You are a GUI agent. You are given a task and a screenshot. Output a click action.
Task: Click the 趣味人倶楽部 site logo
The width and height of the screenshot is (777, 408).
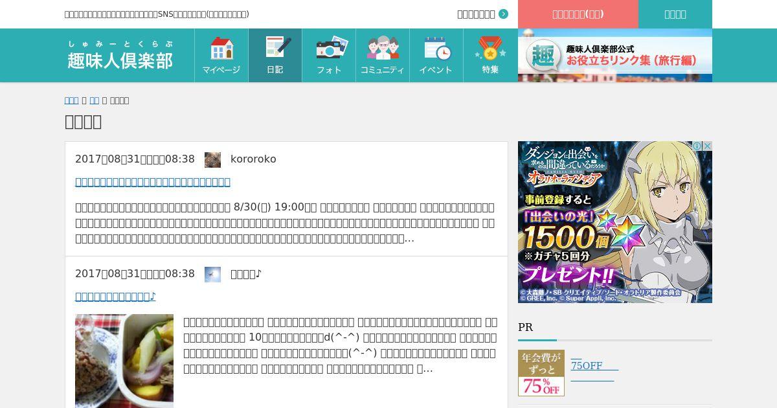[x=120, y=55]
